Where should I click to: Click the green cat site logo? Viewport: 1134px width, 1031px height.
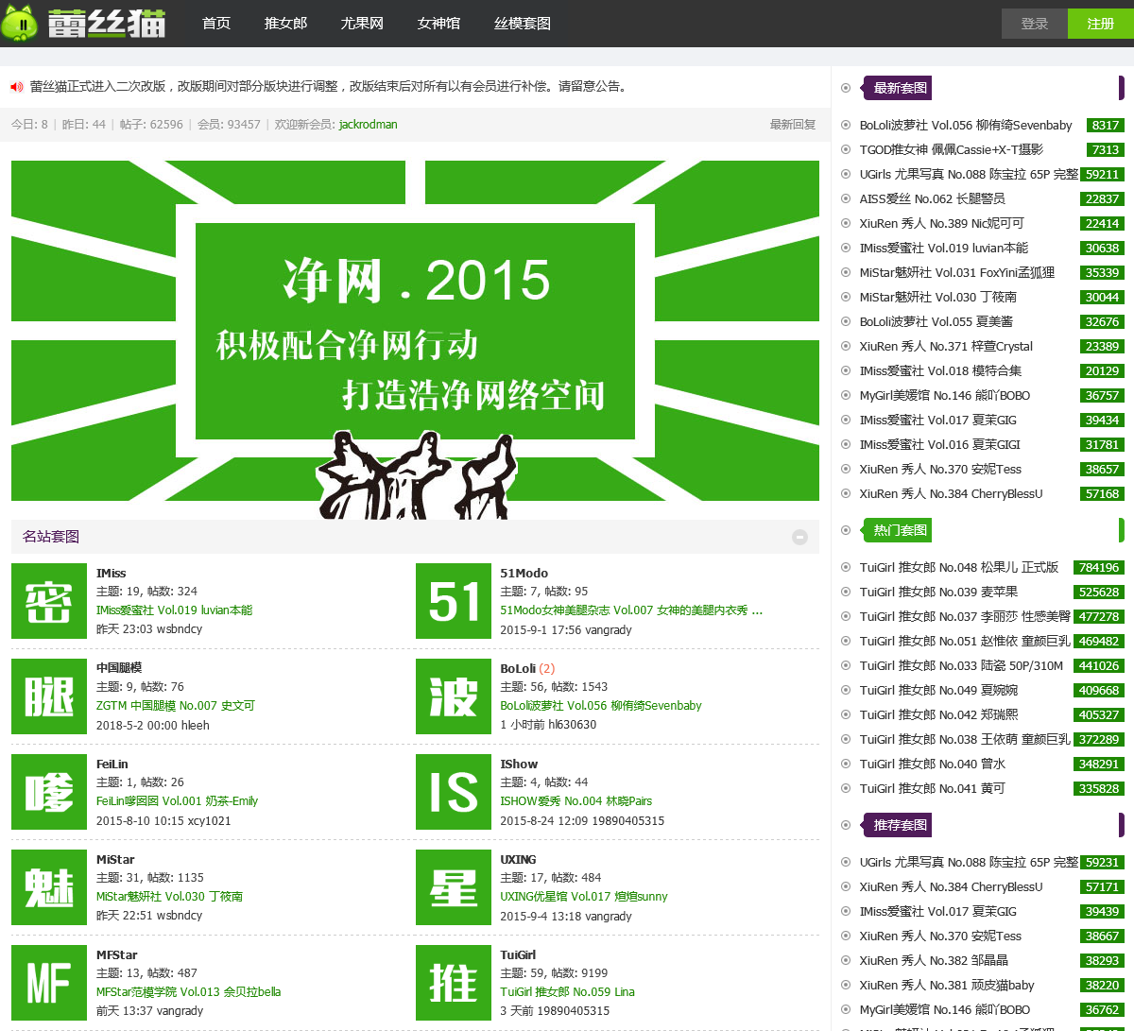click(83, 23)
